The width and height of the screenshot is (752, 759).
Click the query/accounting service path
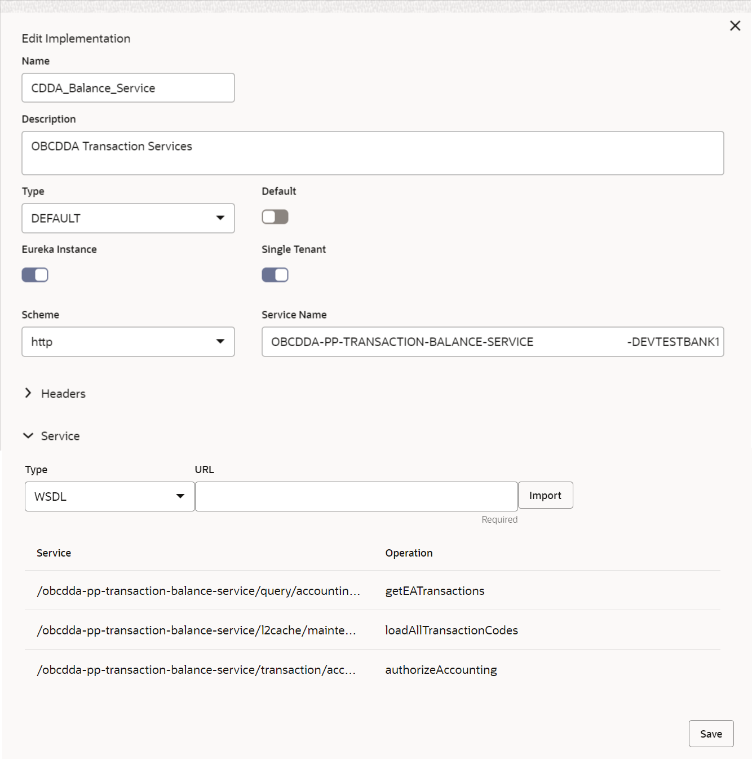point(198,590)
